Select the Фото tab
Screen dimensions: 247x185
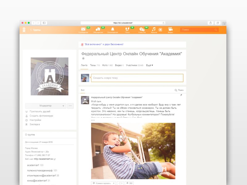[x=107, y=65]
